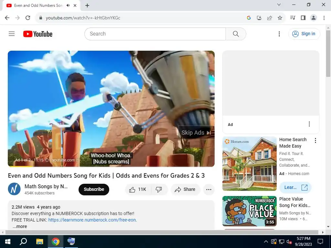The image size is (331, 248).
Task: Bookmark this tab with star icon
Action: [280, 18]
